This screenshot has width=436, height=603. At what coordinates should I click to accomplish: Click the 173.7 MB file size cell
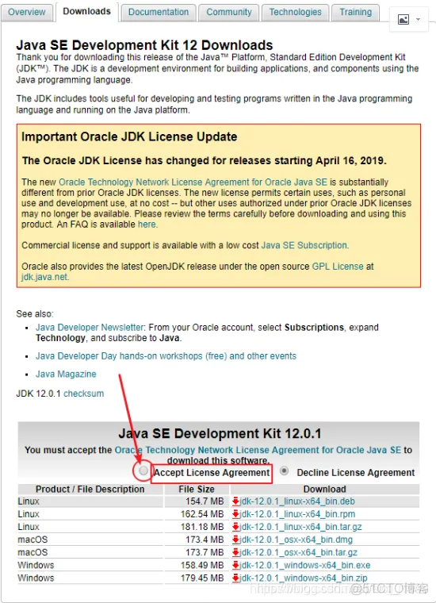tap(197, 552)
